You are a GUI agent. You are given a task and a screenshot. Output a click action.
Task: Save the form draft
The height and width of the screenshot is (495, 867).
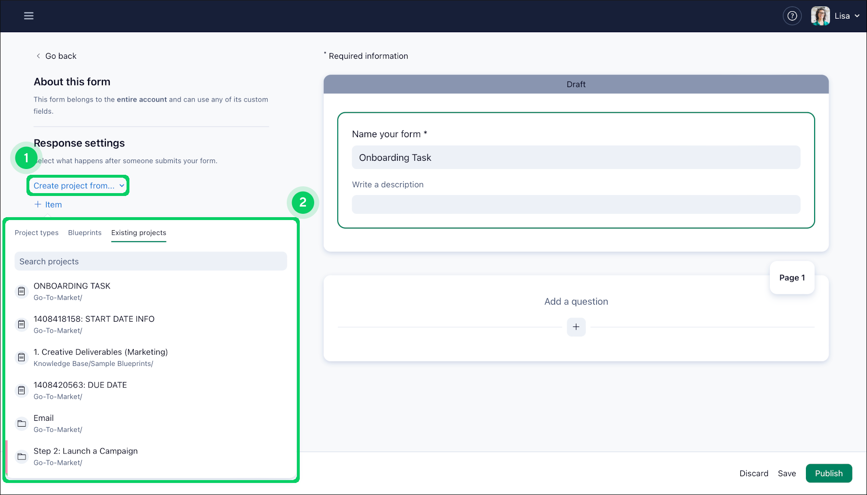click(x=787, y=473)
